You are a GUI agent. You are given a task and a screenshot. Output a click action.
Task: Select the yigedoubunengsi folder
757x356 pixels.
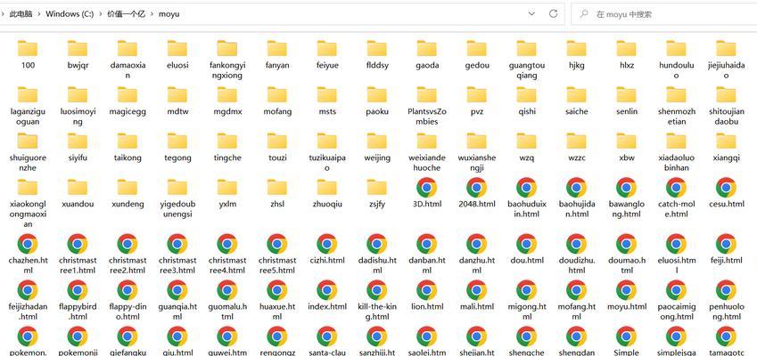point(177,187)
